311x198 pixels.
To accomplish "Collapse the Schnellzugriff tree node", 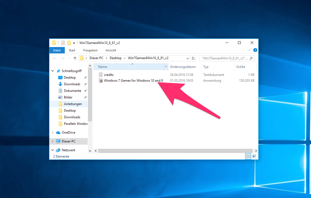I will pos(53,71).
